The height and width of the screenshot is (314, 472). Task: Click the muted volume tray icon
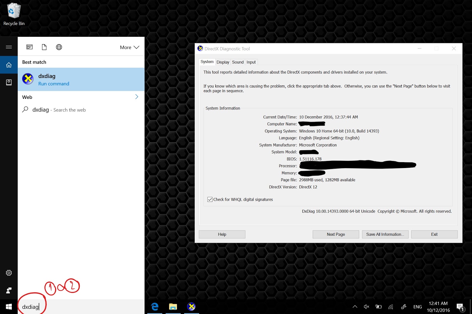367,307
